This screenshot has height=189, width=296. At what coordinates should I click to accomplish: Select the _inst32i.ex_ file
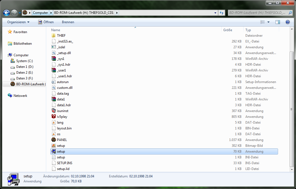coord(65,41)
